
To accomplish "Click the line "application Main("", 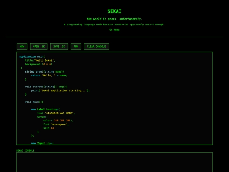I will tap(32, 56).
